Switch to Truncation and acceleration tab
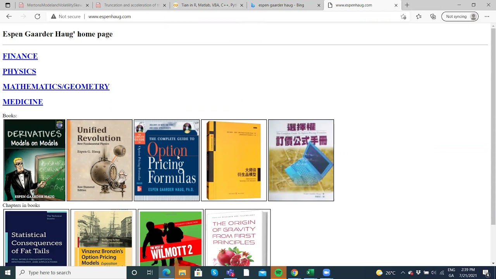The width and height of the screenshot is (496, 279). point(131,5)
